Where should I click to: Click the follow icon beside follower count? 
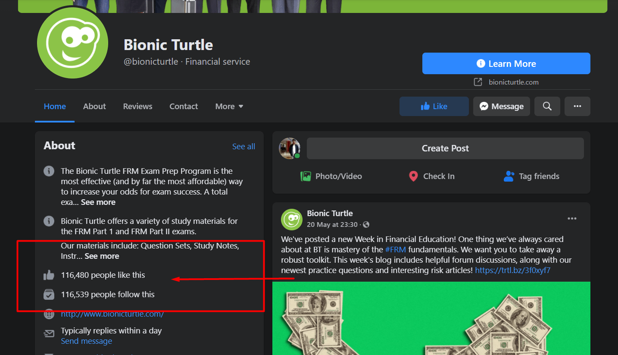tap(49, 295)
